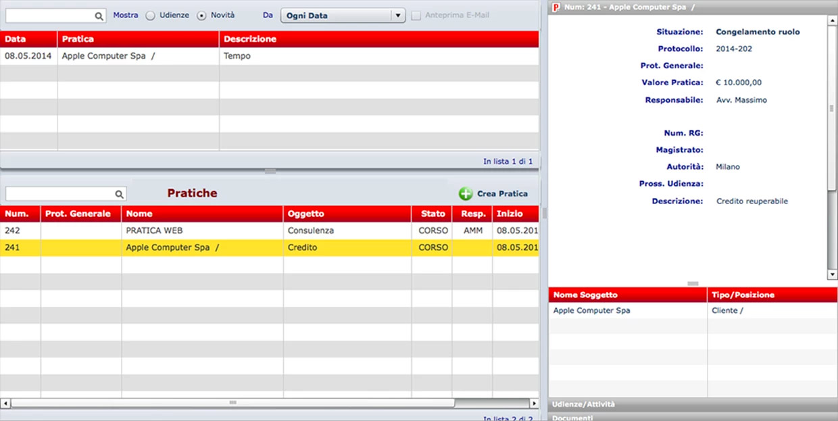
Task: Click the Credito reuperabile description
Action: (752, 201)
